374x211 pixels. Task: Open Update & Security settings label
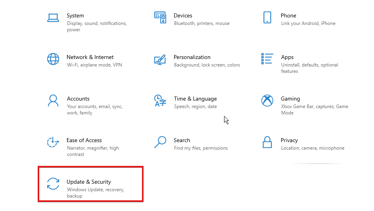(x=89, y=182)
